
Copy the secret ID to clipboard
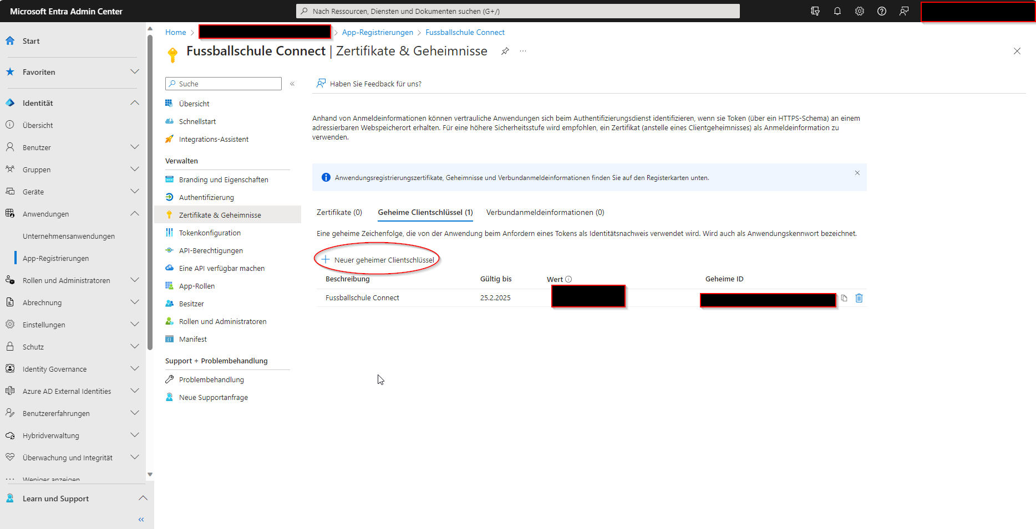tap(844, 298)
